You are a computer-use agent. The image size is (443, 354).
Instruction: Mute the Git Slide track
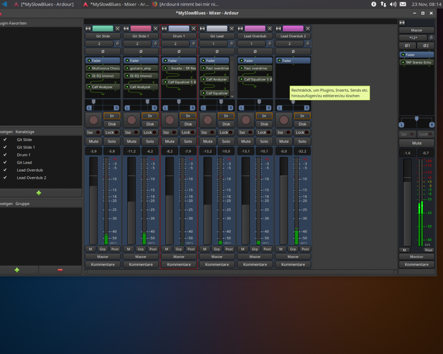[x=93, y=141]
